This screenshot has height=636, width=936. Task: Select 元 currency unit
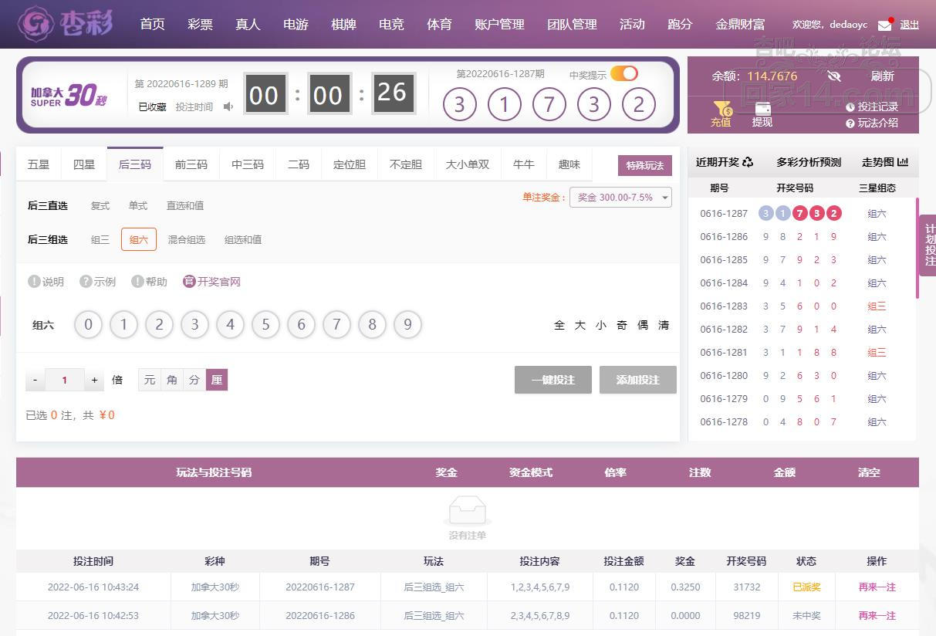[150, 380]
